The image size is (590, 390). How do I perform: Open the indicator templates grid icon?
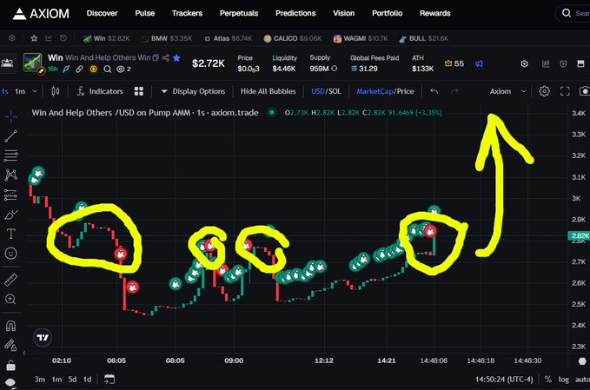pyautogui.click(x=139, y=91)
